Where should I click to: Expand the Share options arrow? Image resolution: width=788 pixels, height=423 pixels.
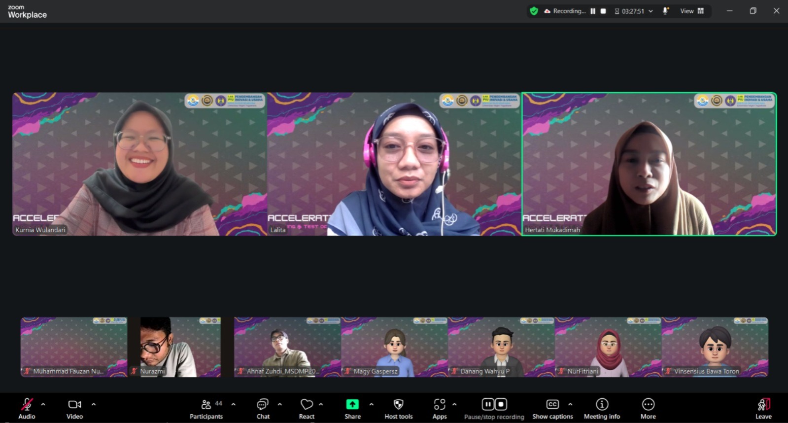371,404
